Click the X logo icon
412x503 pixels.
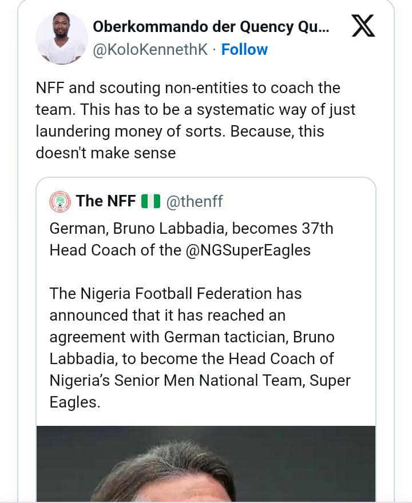click(x=363, y=27)
